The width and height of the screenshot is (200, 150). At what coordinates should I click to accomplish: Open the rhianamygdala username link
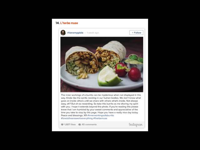[75, 33]
